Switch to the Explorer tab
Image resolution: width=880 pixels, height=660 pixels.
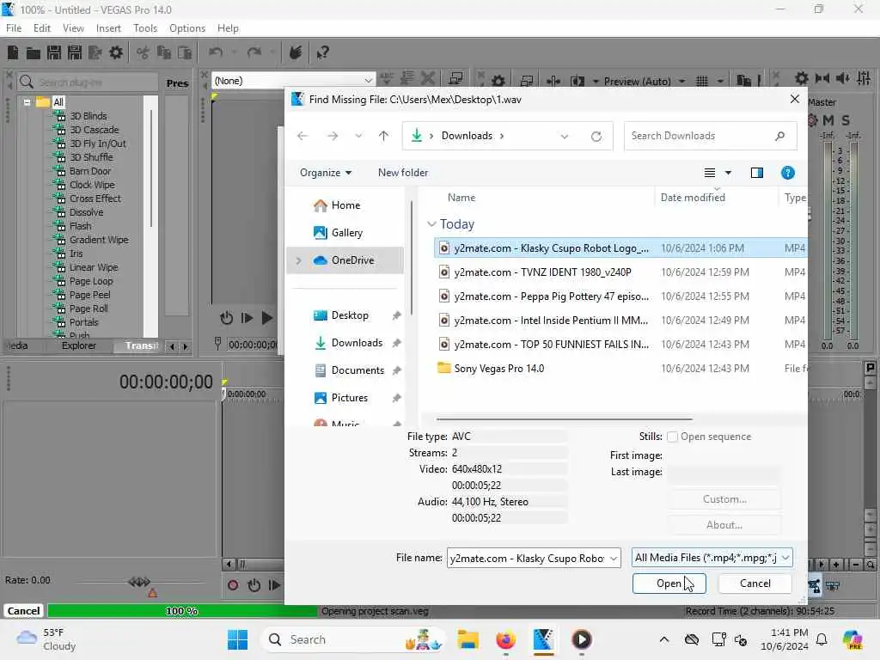79,345
